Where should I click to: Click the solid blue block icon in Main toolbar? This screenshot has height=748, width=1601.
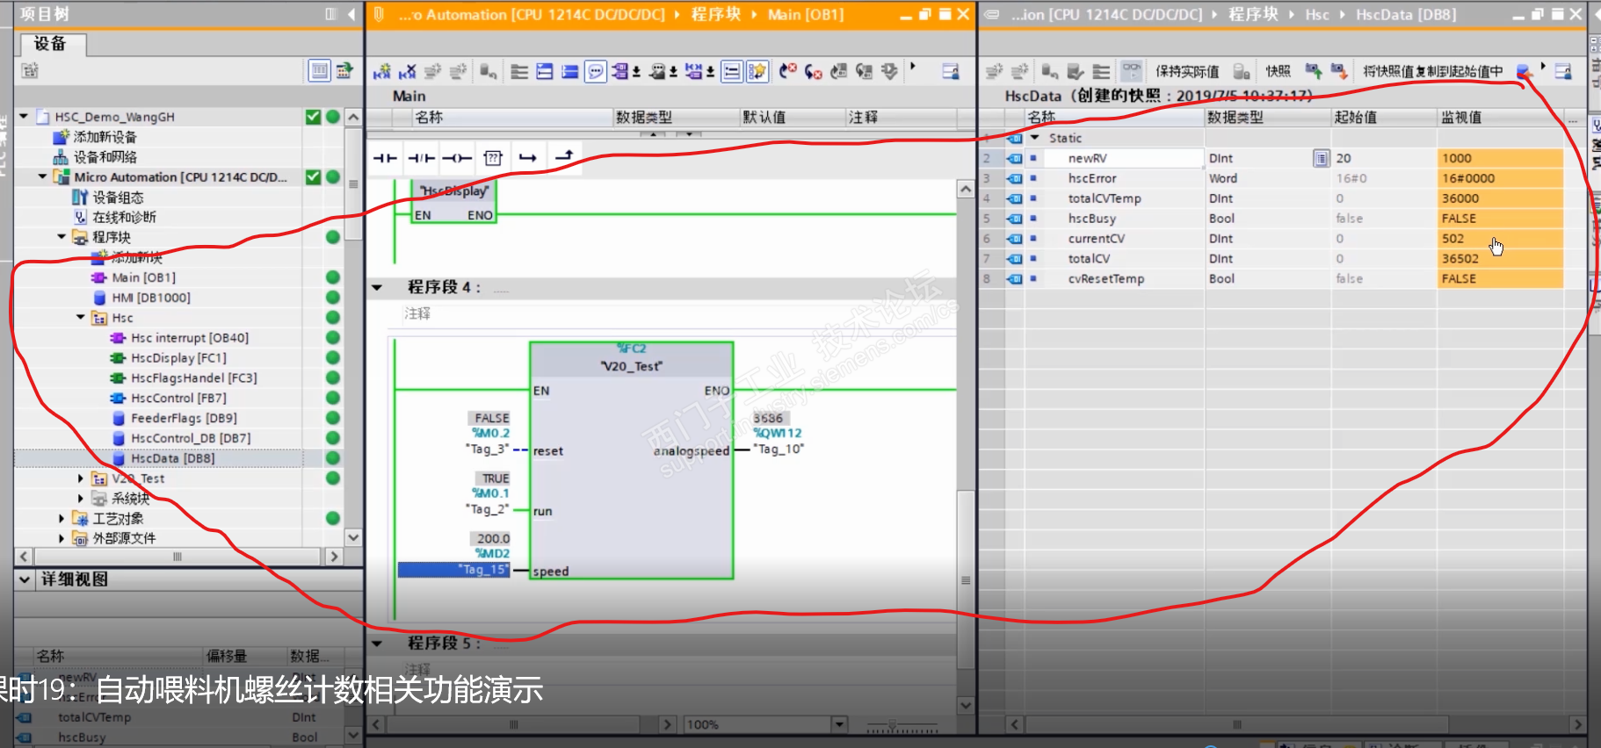569,71
